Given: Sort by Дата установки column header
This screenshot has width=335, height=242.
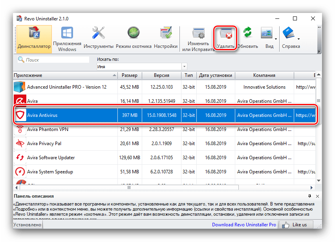Looking at the screenshot, I should [x=216, y=75].
